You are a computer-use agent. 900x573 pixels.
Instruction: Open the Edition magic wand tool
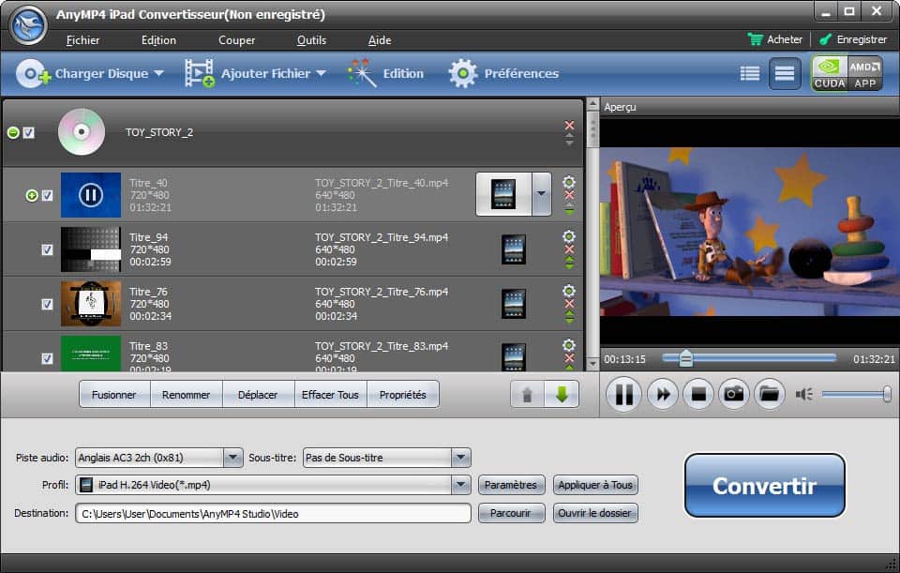point(385,73)
